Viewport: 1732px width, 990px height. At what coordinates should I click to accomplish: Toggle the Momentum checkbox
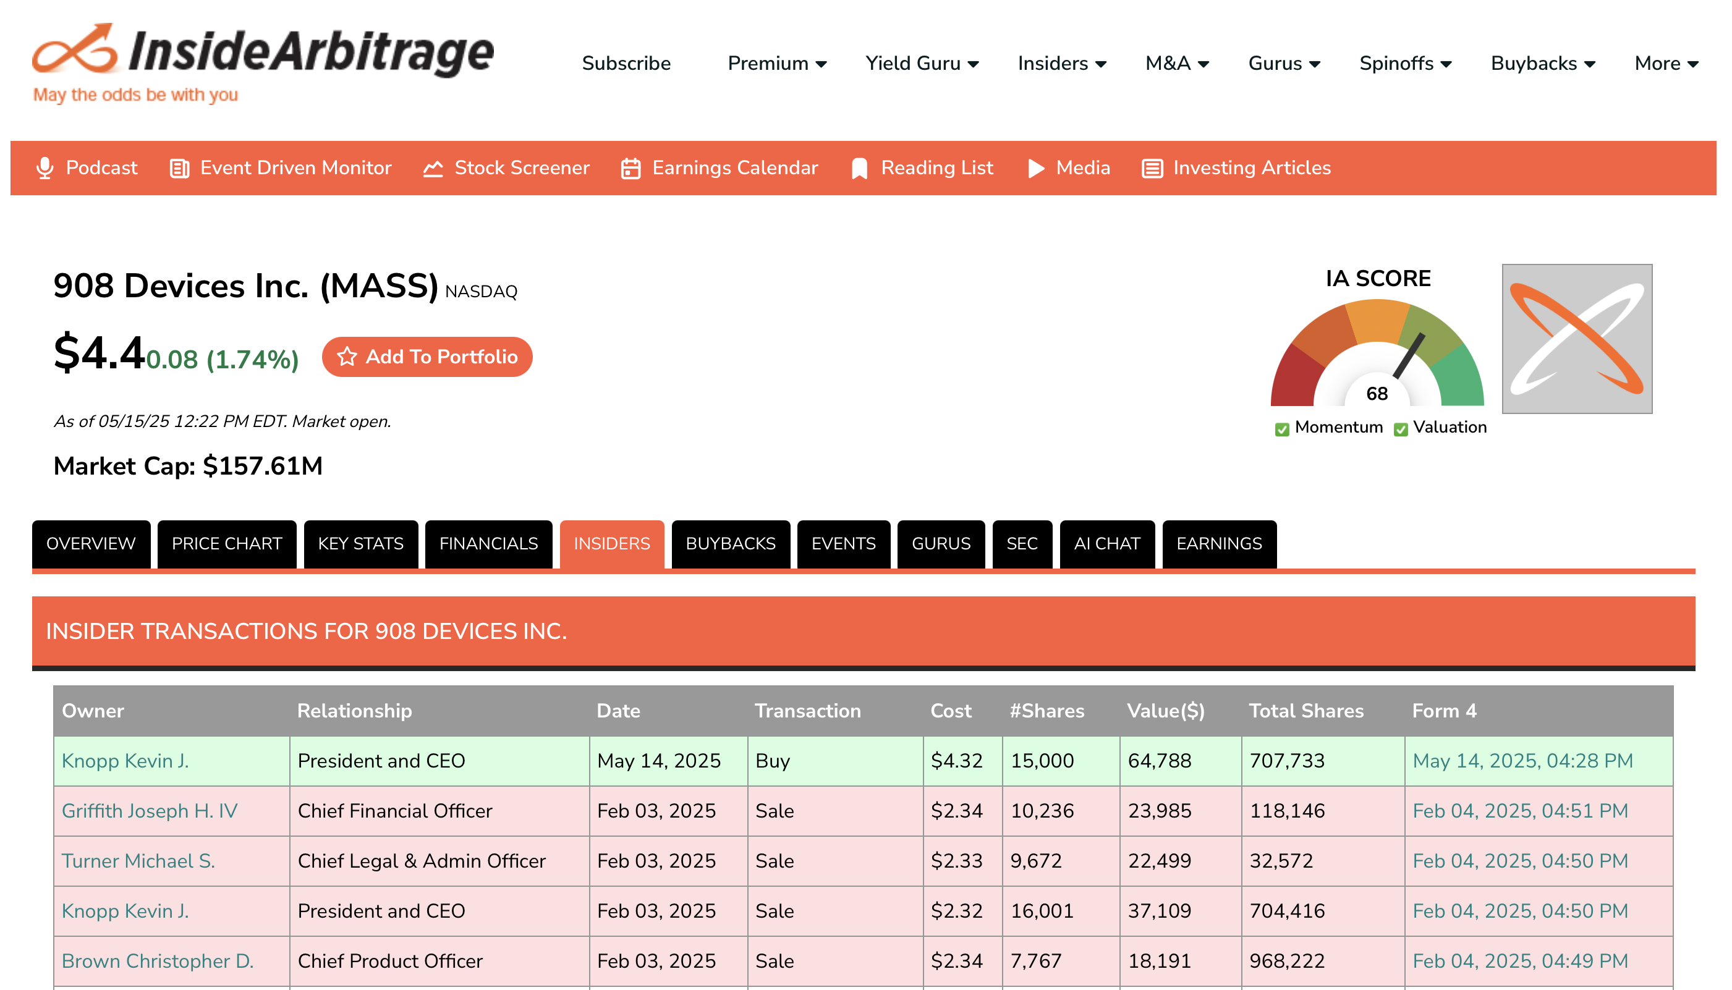click(x=1282, y=429)
